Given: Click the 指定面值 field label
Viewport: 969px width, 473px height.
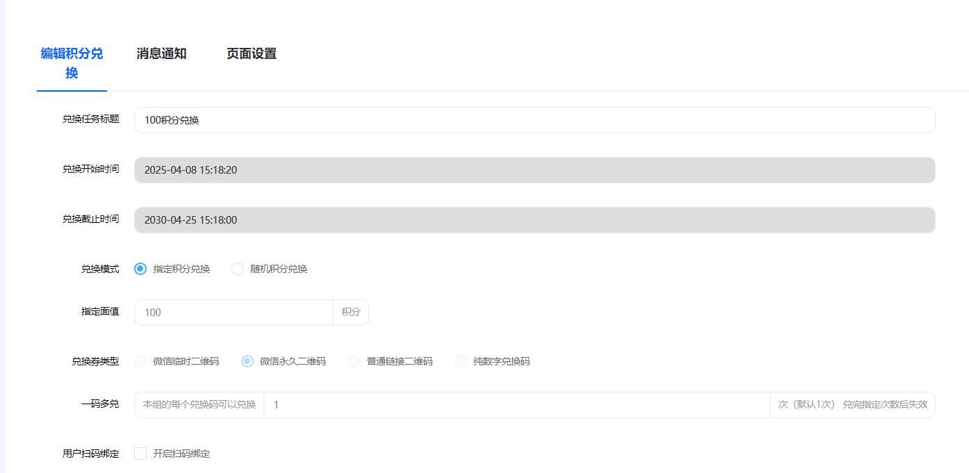Looking at the screenshot, I should 100,311.
